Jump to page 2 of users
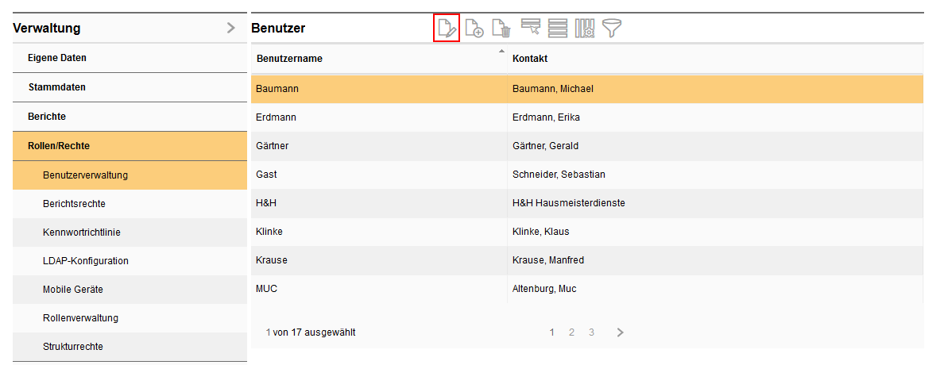The image size is (940, 365). (571, 332)
